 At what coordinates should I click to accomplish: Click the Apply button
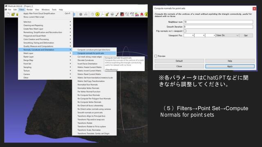[230, 66]
